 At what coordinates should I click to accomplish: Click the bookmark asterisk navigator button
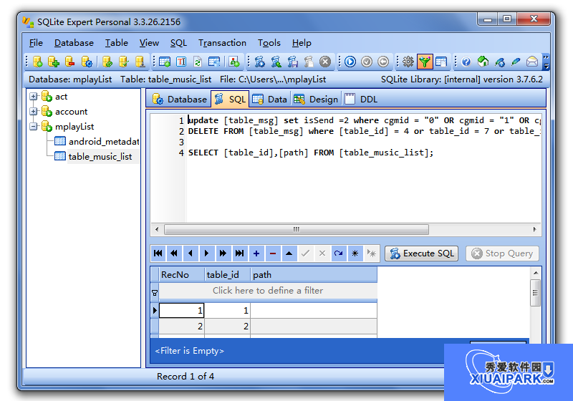pos(355,253)
